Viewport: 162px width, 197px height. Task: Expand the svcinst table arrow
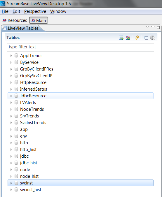click(x=11, y=183)
